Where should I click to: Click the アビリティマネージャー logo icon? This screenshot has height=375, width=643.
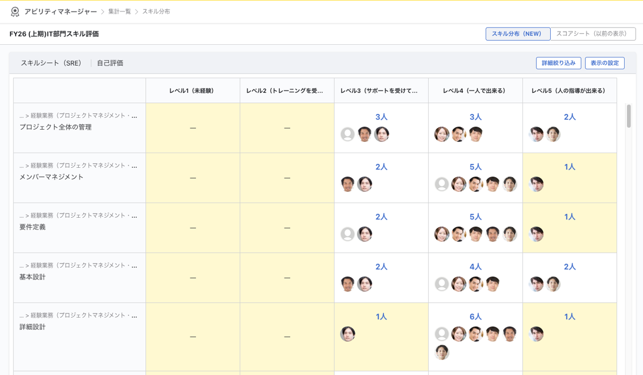click(15, 11)
